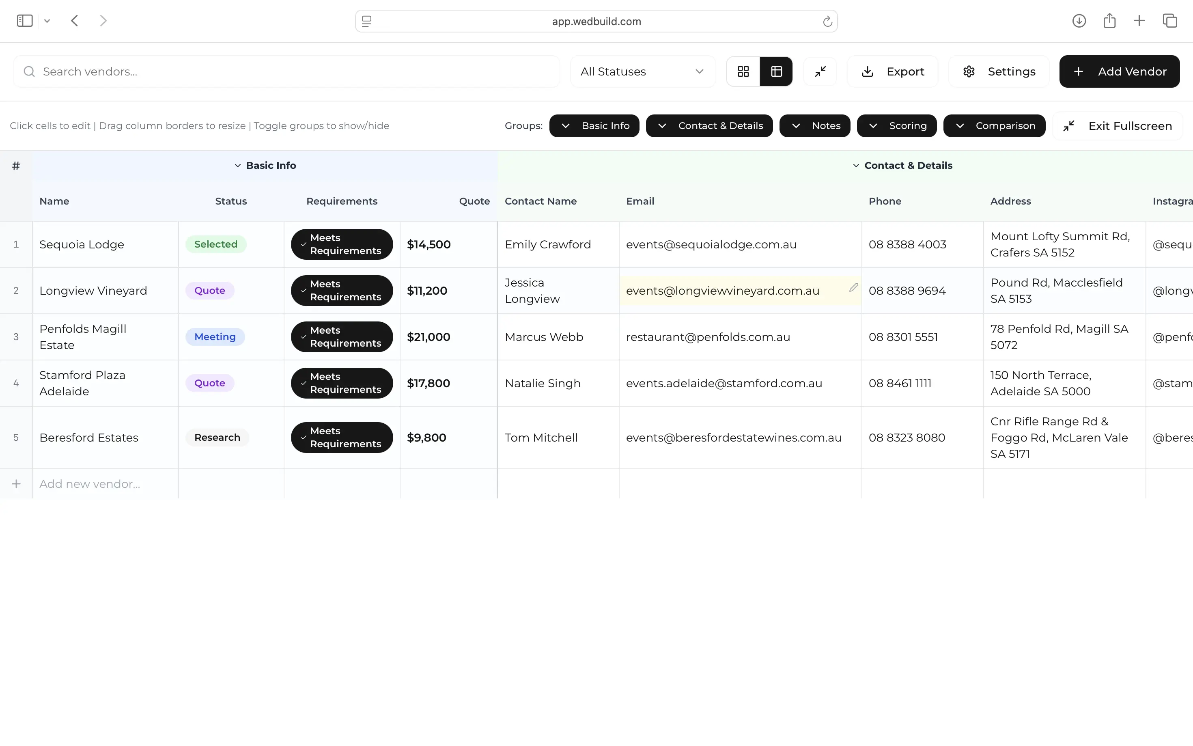Click the pencil edit icon in Longview email cell
1193x746 pixels.
(853, 288)
